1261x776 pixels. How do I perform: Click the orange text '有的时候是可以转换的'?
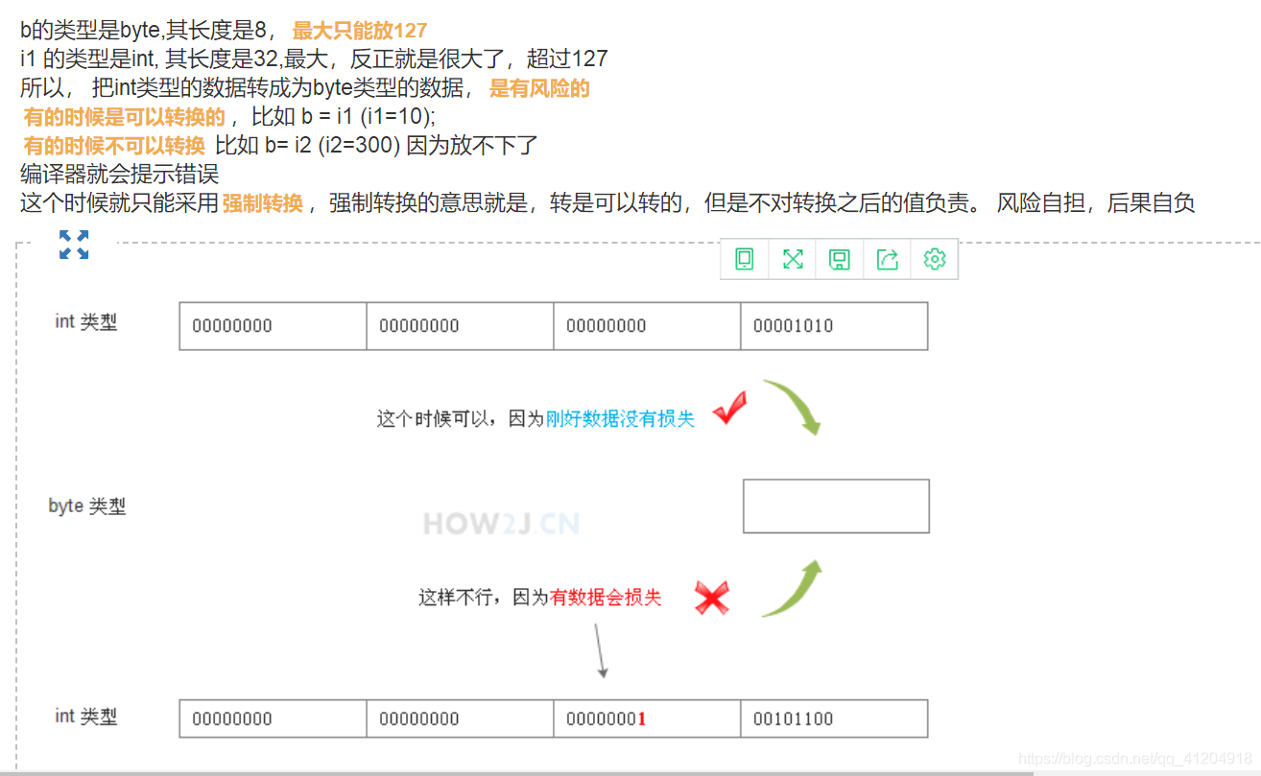click(125, 118)
